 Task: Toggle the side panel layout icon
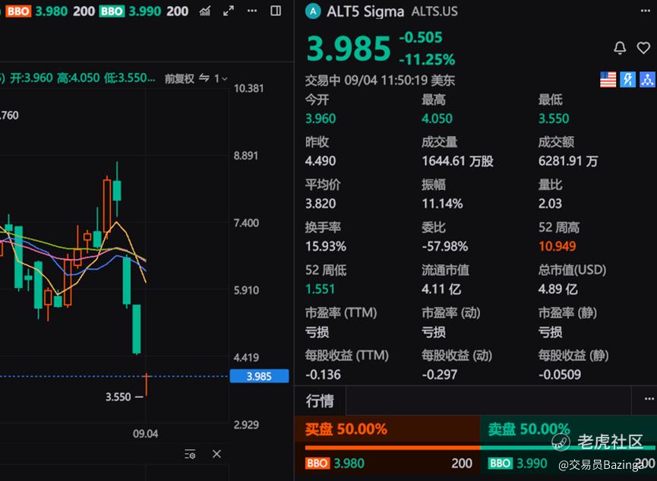point(276,11)
